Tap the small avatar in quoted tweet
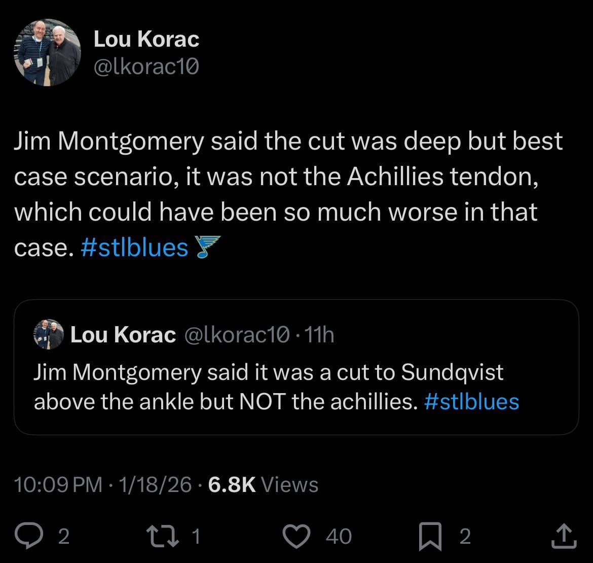593x563 pixels. point(49,335)
